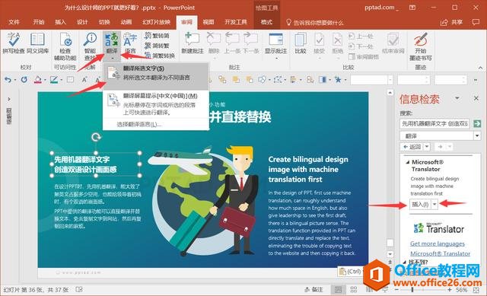Open the comments icon beside 共享

(476, 22)
